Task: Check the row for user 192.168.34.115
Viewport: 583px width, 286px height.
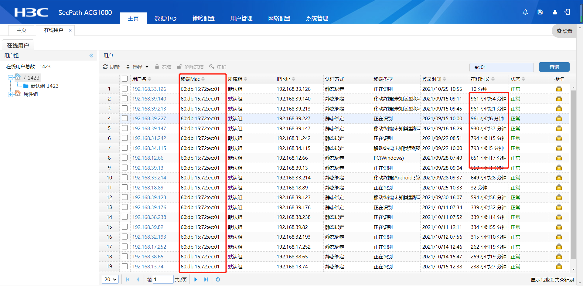Action: pyautogui.click(x=124, y=148)
